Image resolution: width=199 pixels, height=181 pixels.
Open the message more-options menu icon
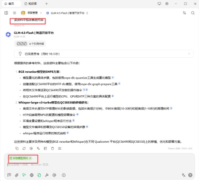[60, 148]
